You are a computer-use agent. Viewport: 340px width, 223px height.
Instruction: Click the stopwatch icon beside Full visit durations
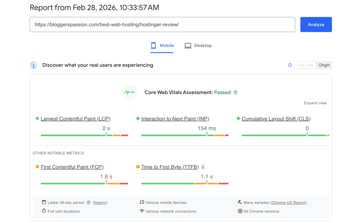[x=43, y=211]
